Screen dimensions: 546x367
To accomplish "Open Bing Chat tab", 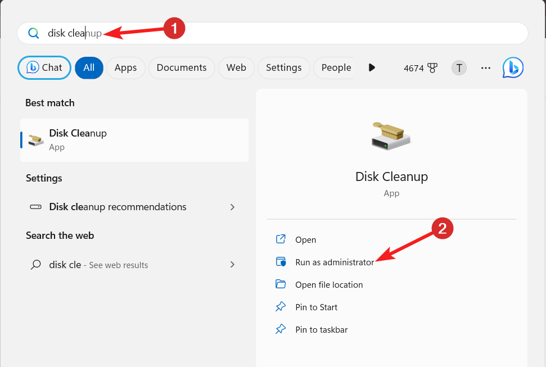I will [44, 67].
